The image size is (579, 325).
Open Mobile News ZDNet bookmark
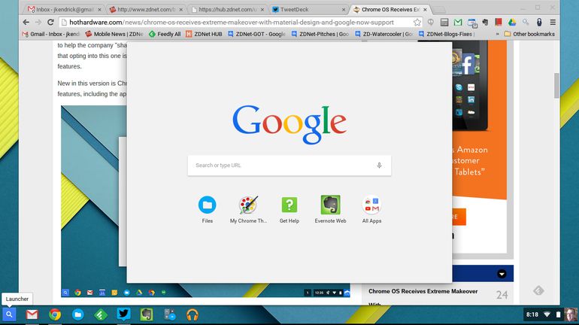pyautogui.click(x=114, y=34)
